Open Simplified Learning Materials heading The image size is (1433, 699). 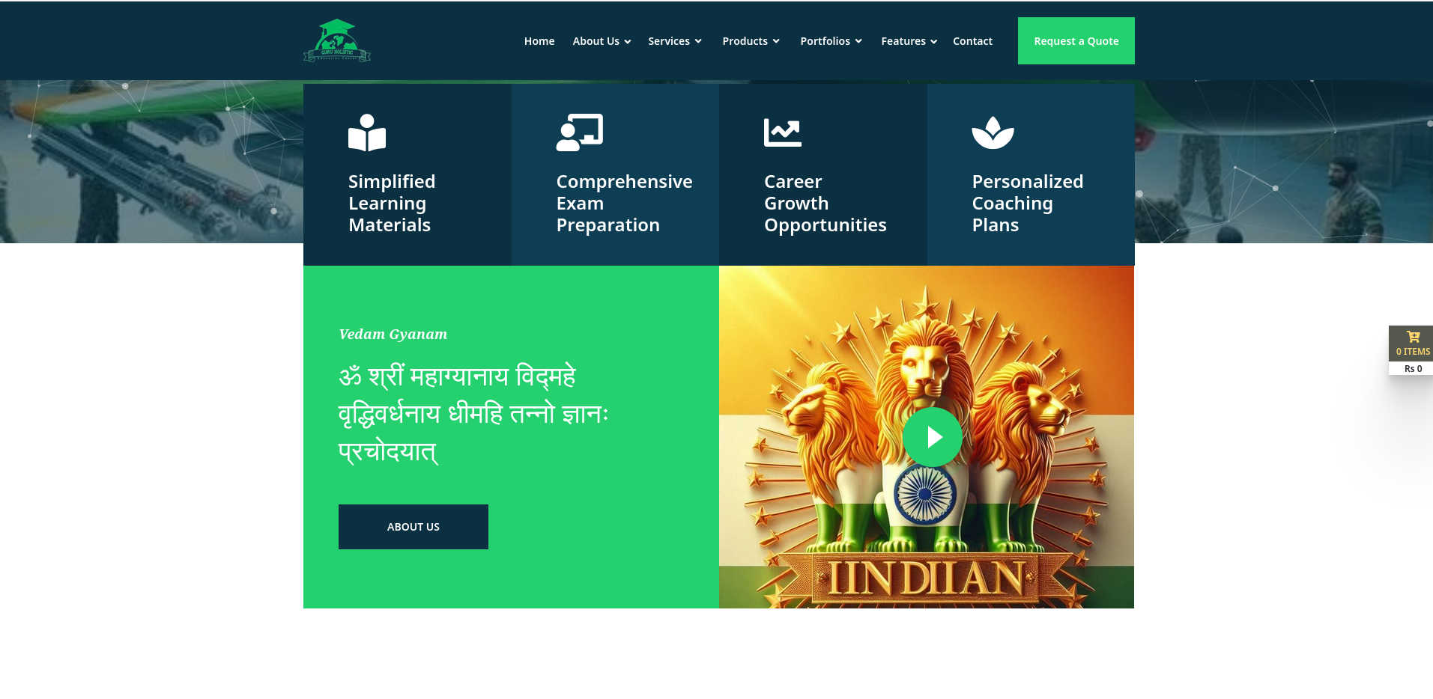[x=392, y=204]
